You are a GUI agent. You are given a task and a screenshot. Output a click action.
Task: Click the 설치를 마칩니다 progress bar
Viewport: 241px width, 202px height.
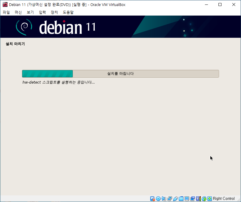pos(120,74)
